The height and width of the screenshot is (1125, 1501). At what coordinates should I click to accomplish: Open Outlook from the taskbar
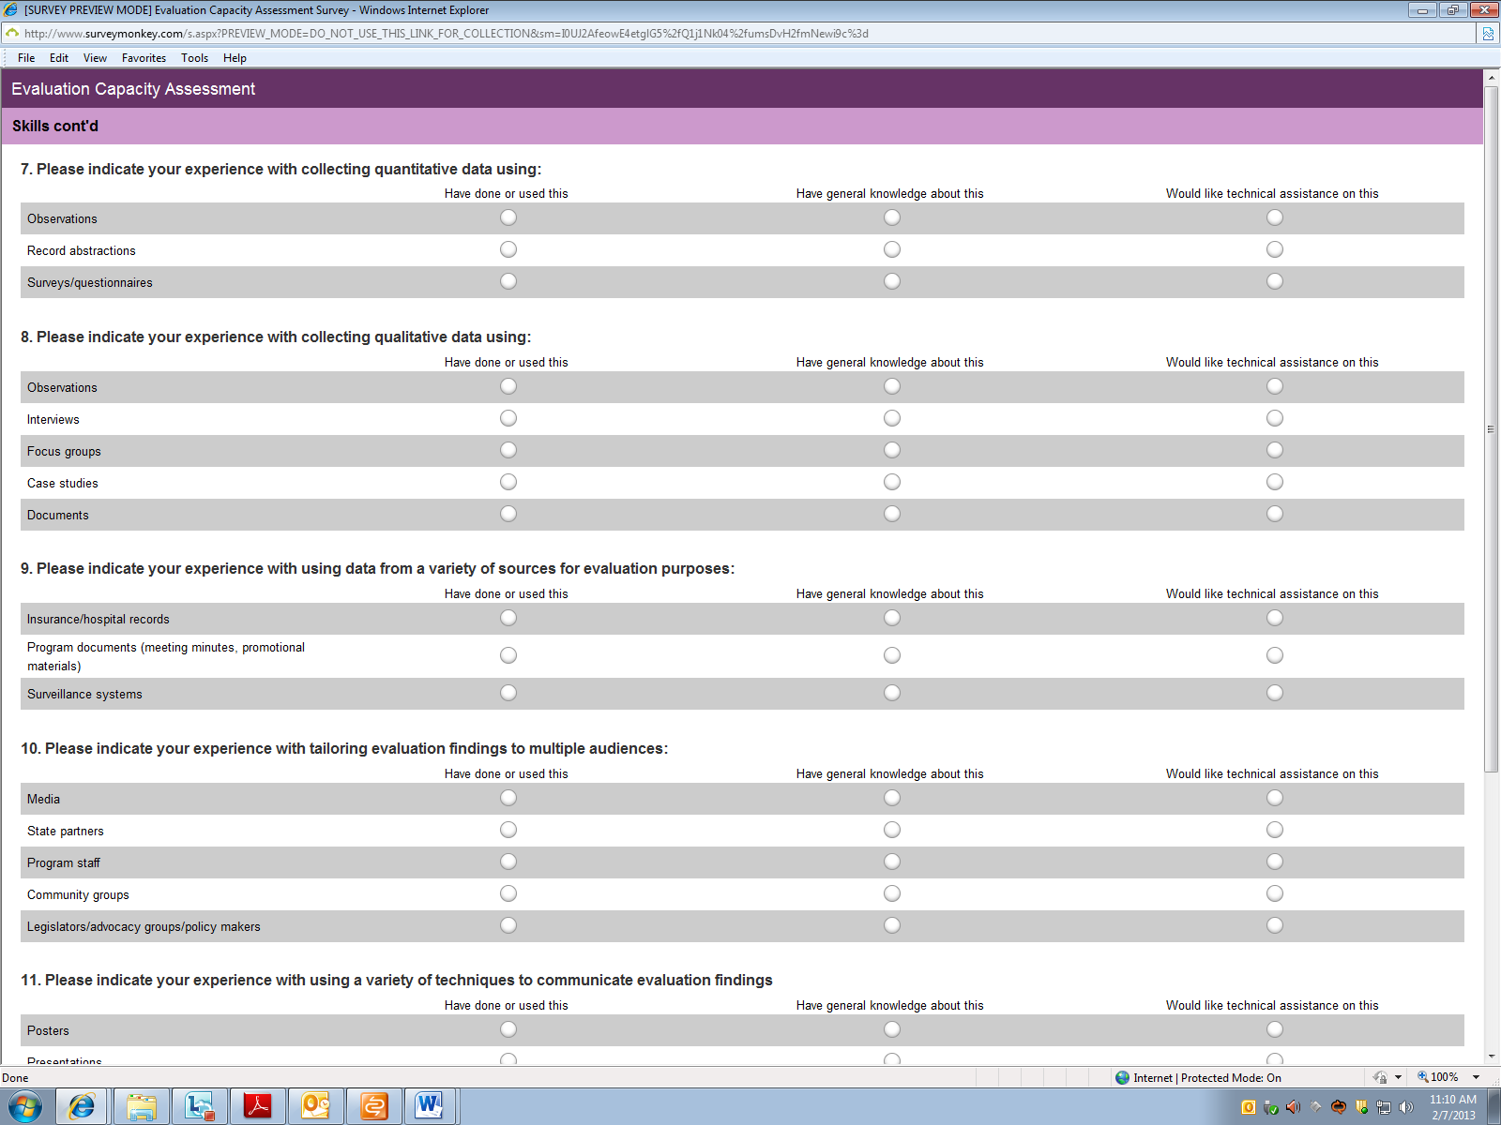pyautogui.click(x=315, y=1106)
